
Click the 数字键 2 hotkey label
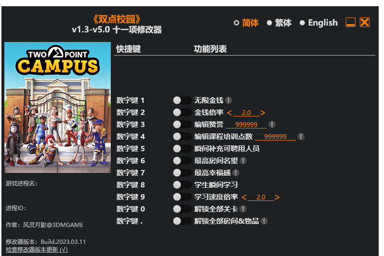(x=131, y=113)
